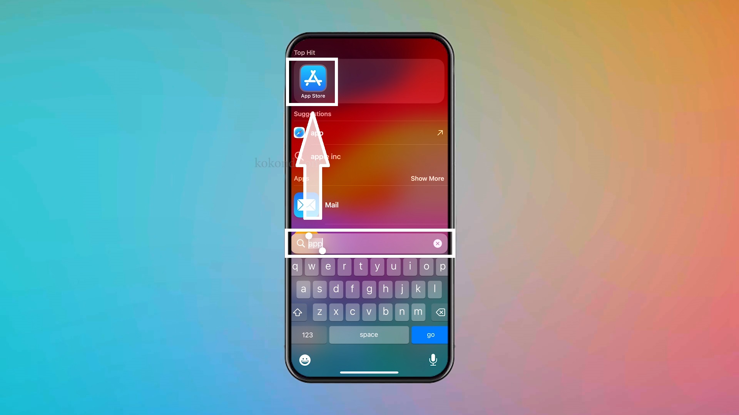The image size is (739, 415).
Task: Clear the search field with X button
Action: (438, 243)
